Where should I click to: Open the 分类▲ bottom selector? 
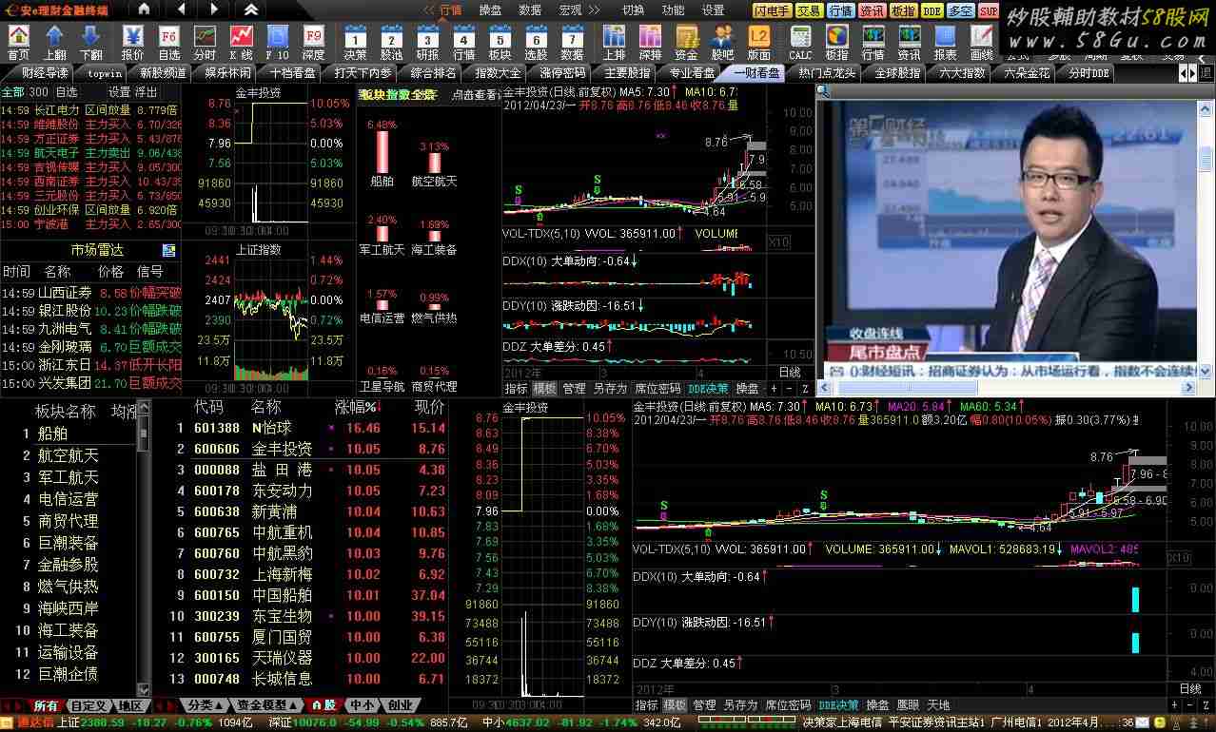pyautogui.click(x=205, y=705)
